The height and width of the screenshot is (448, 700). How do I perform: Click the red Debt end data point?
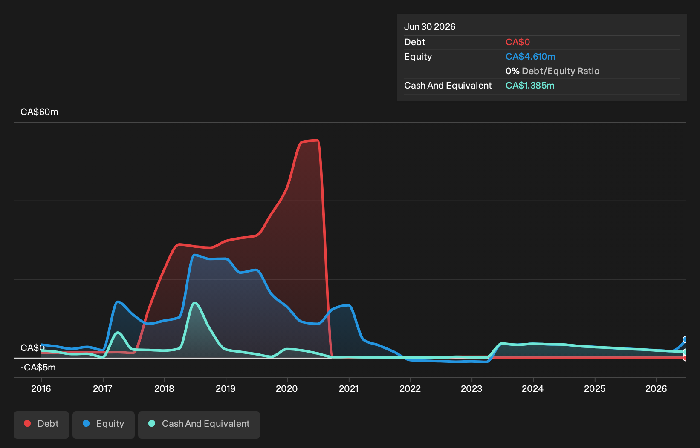tap(686, 358)
